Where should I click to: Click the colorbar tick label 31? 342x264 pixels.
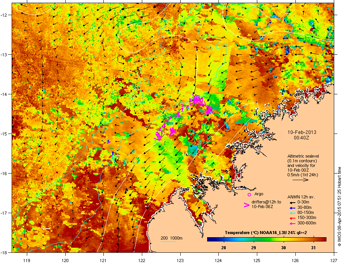tap(313, 248)
